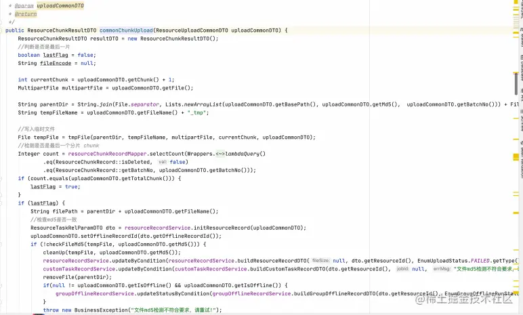The image size is (523, 315).
Task: Click currentChunk in the int declaration
Action: 49,80
